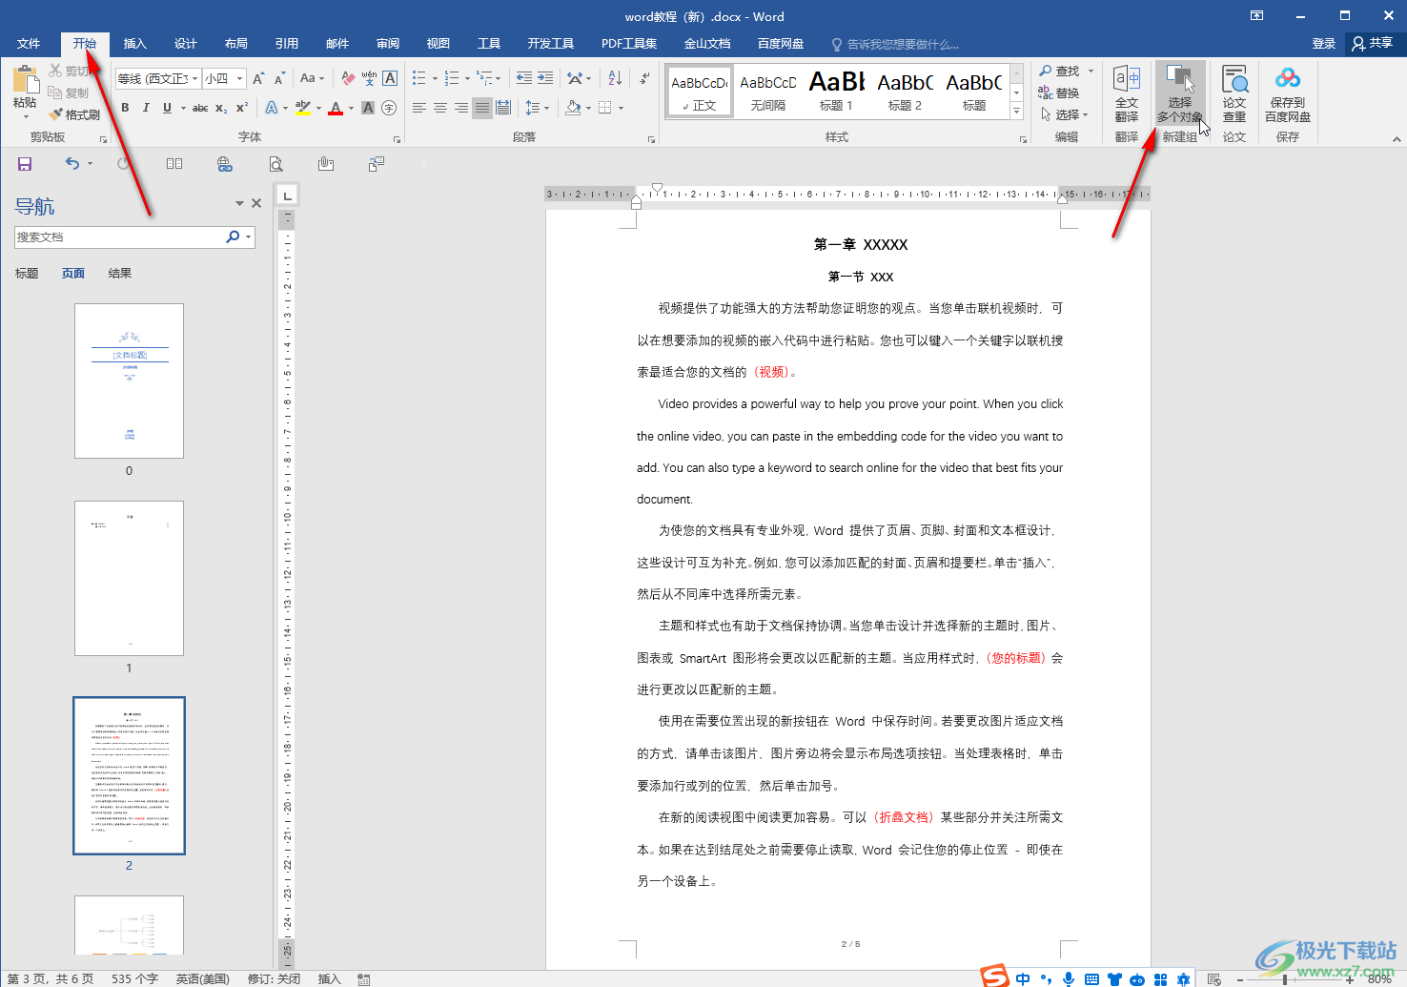Click the zoom slider in status bar
1407x987 pixels.
1285,979
